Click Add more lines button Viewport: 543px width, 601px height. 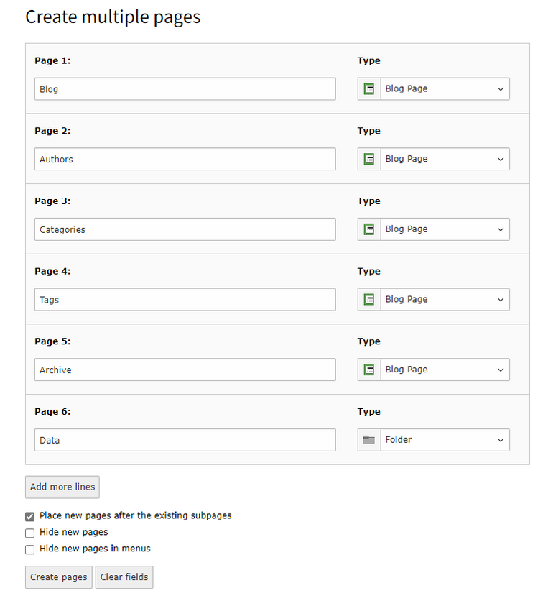pos(62,487)
